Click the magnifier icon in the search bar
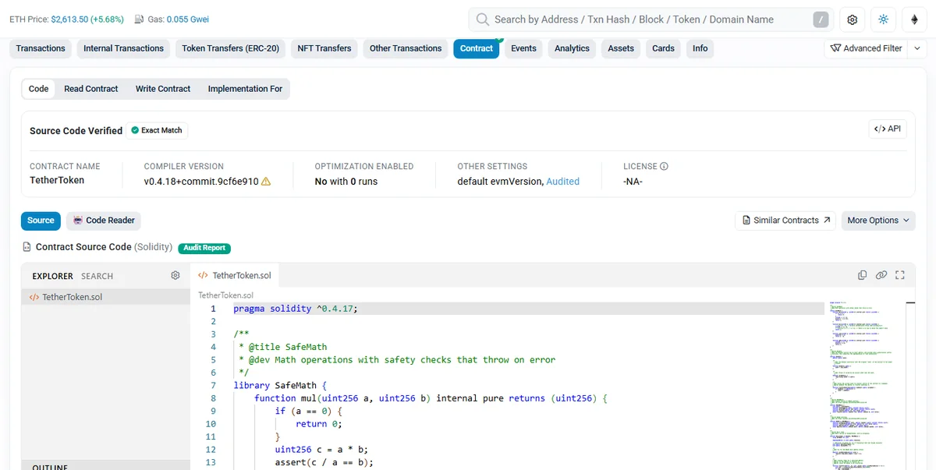Viewport: 936px width, 470px height. 483,19
